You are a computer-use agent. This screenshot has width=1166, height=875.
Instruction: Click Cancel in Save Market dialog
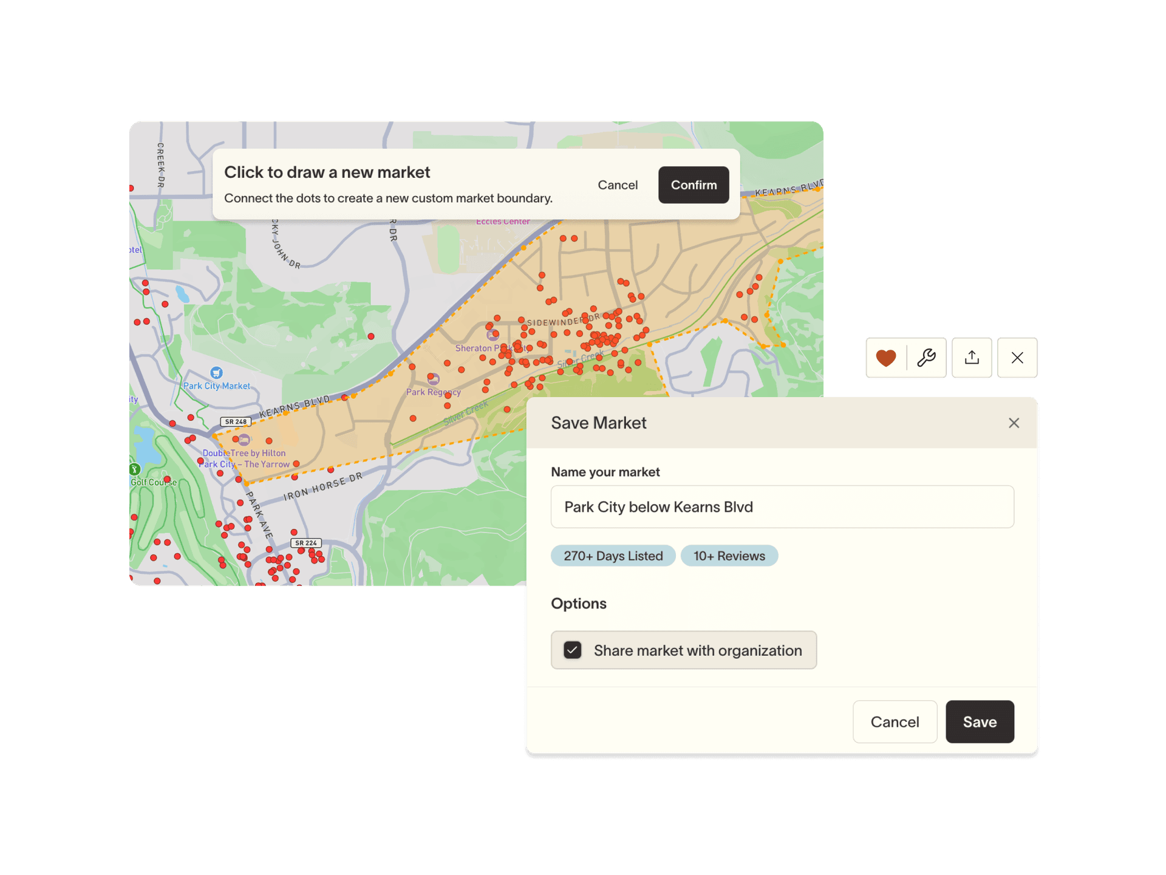894,721
